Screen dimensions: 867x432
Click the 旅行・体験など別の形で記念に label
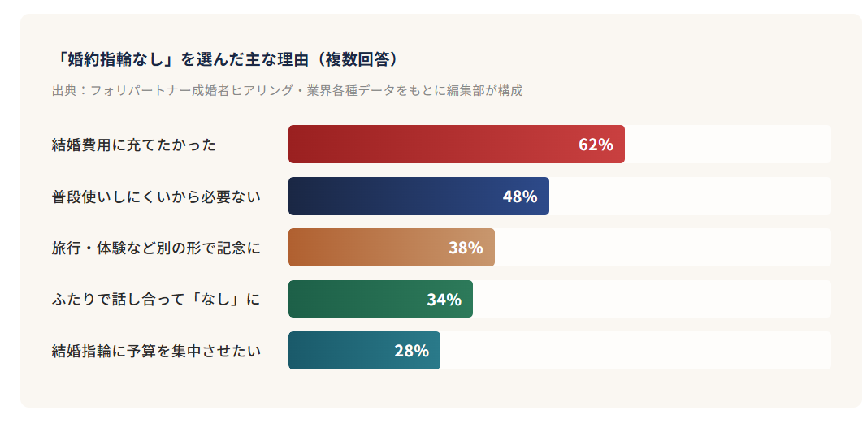coord(156,248)
